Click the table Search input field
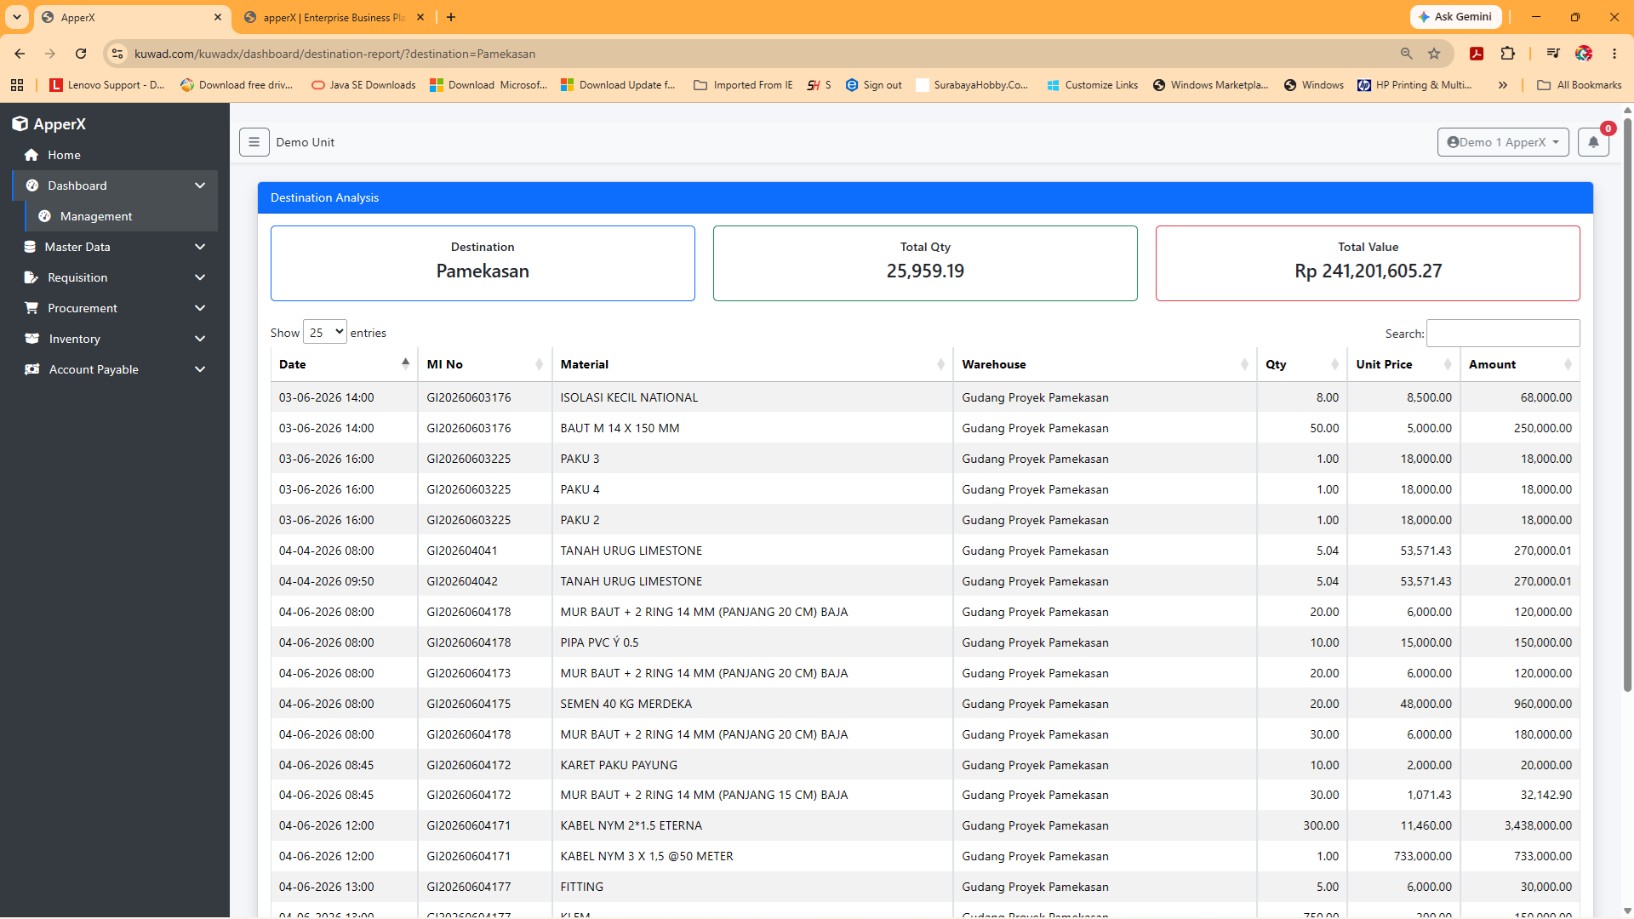 point(1503,334)
